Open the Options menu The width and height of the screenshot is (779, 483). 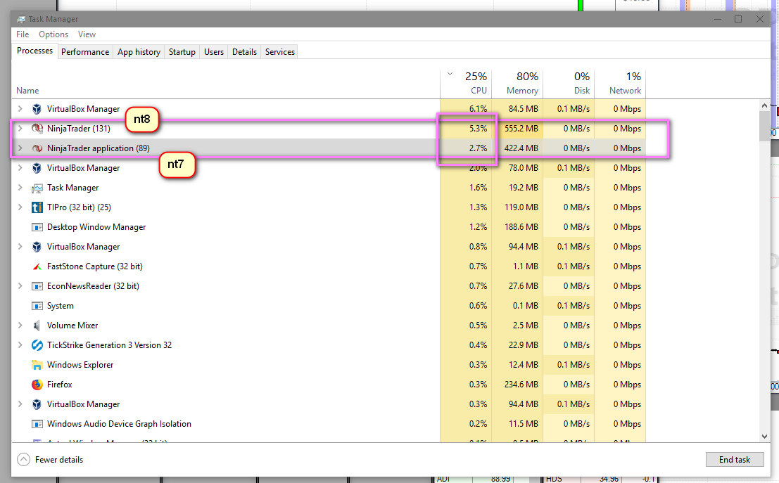click(53, 34)
